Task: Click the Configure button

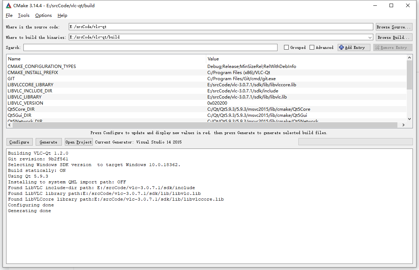Action: click(x=19, y=142)
